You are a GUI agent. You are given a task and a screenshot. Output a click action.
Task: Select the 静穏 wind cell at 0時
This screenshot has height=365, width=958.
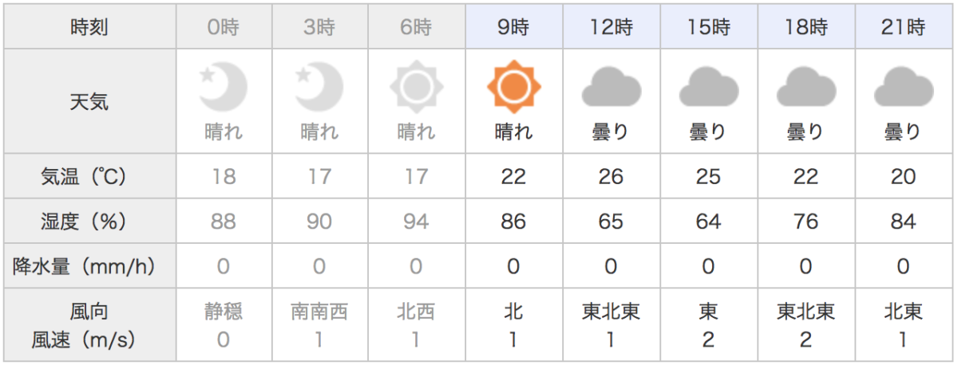(x=223, y=325)
